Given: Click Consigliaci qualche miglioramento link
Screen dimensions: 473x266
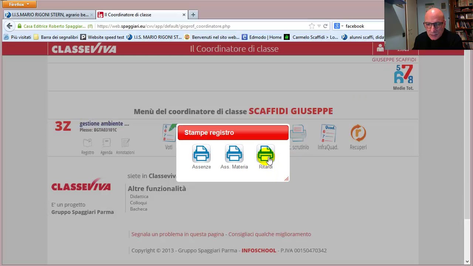Looking at the screenshot, I should 270,234.
